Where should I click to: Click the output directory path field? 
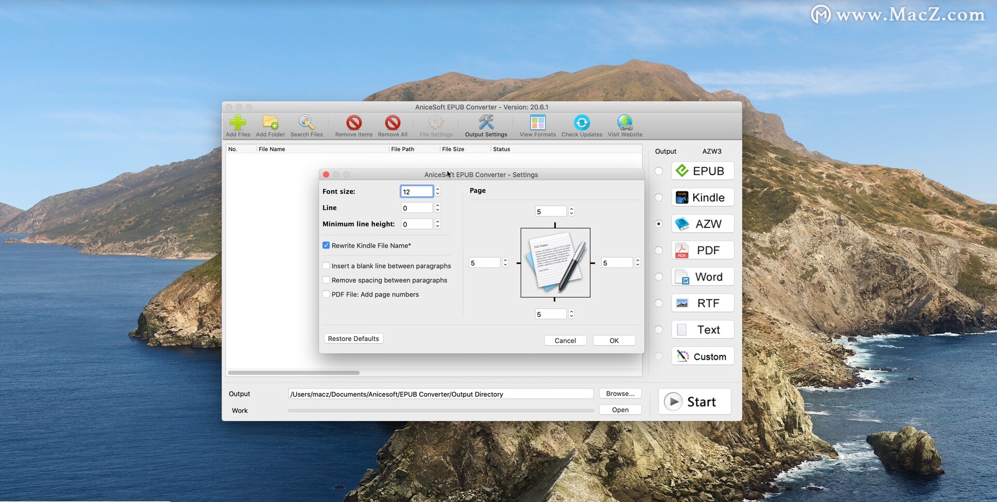pos(441,394)
